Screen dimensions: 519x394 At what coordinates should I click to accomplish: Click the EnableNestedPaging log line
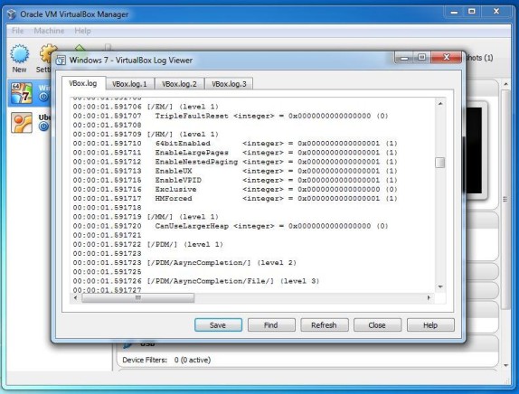coord(235,162)
